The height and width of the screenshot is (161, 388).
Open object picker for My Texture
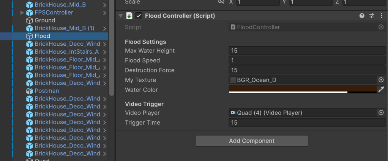pos(381,80)
